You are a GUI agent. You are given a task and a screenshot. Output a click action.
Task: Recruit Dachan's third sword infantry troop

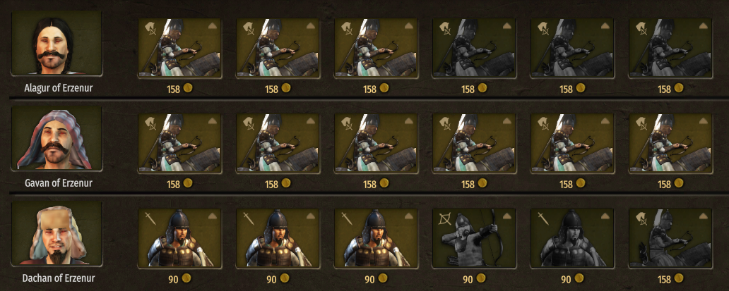tap(376, 238)
